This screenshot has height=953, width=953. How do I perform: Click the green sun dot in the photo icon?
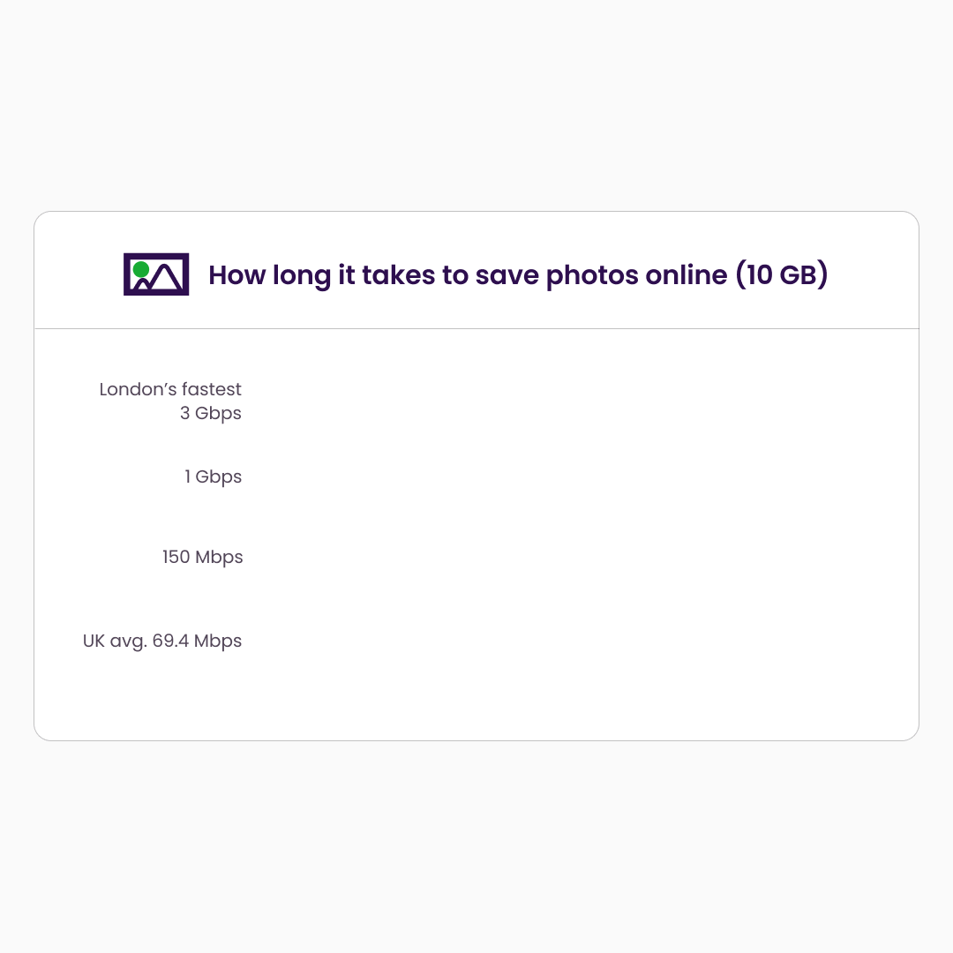click(141, 269)
